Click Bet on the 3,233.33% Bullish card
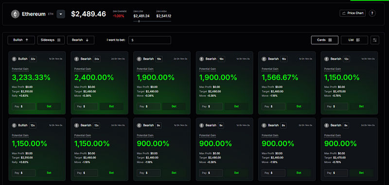Viewport: 389px width, 185px height. point(49,106)
